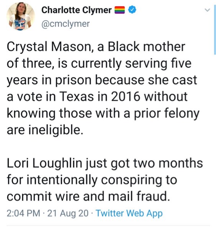The image size is (216, 228).
Task: Click the phrase 'are ineligible.'
Action: coord(45,130)
